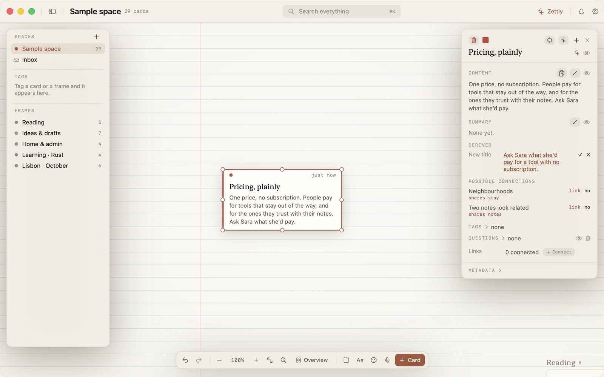Fit canvas with the expand arrows icon

coord(270,360)
